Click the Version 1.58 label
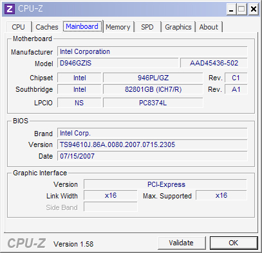The image size is (262, 253). point(73,244)
